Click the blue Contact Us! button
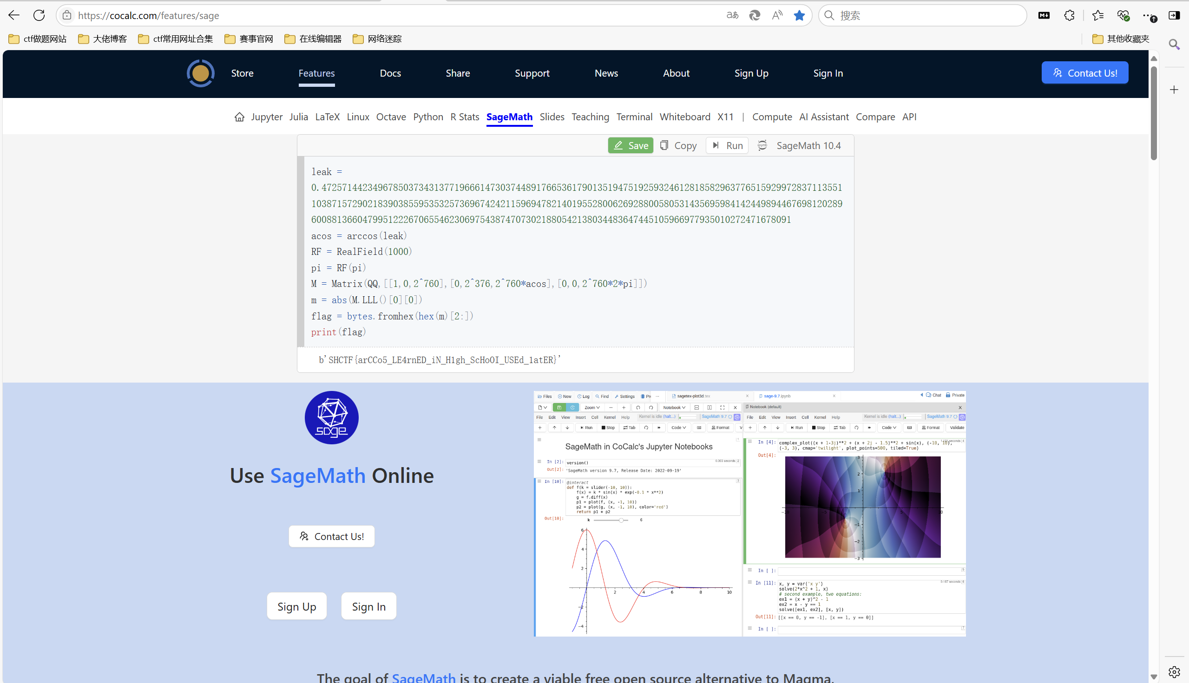 coord(1085,73)
